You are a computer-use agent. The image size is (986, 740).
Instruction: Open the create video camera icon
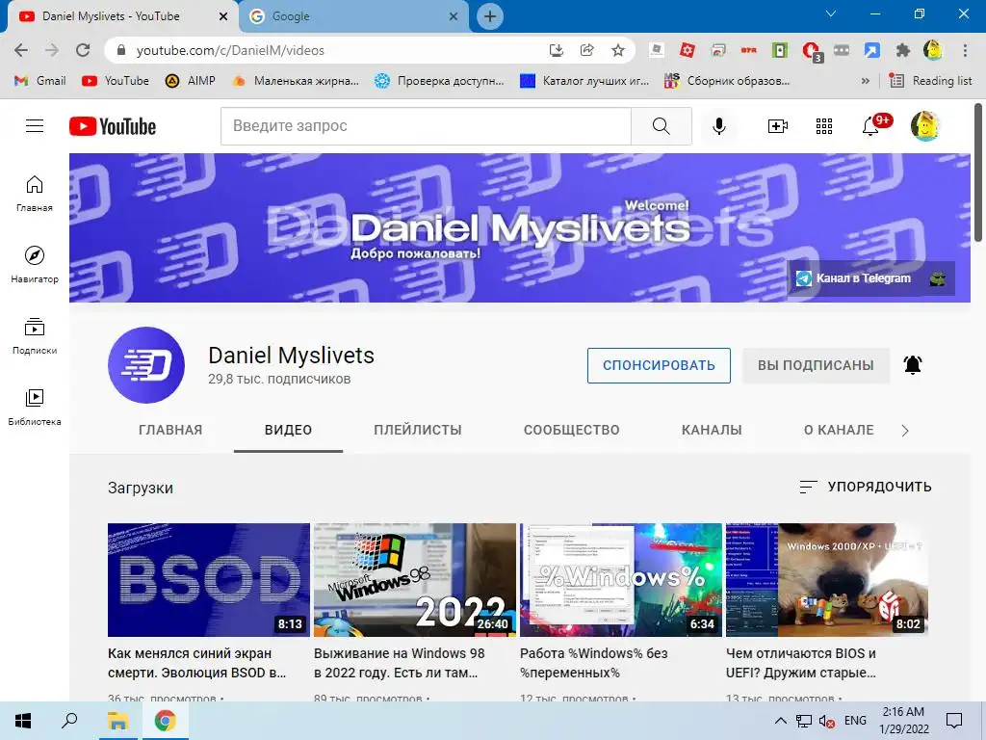(x=778, y=126)
